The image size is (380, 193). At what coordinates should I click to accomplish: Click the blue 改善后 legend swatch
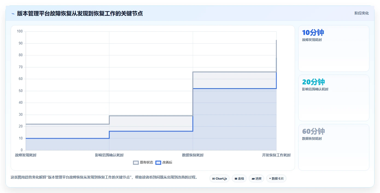tap(158, 162)
